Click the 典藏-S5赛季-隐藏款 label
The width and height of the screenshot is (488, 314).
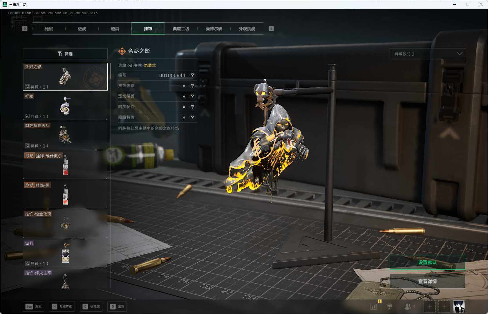[137, 65]
